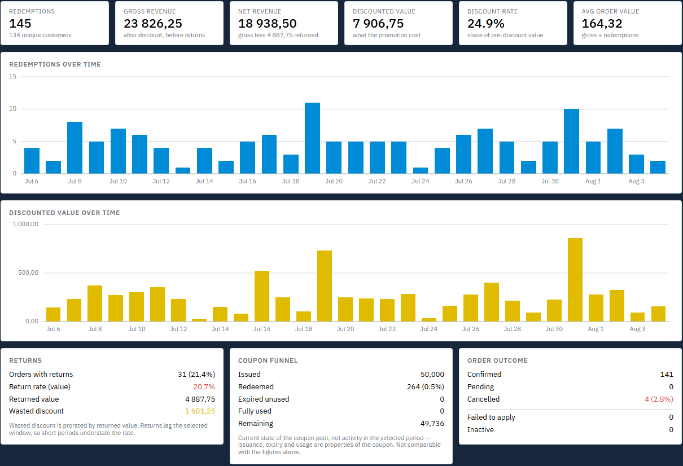
Task: Select 'gross less 4 887,75 returned' caption
Action: point(278,35)
